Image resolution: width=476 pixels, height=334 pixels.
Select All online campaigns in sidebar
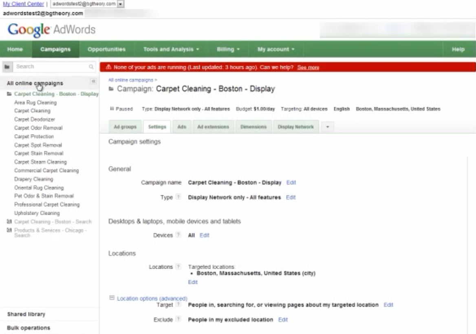pos(35,83)
